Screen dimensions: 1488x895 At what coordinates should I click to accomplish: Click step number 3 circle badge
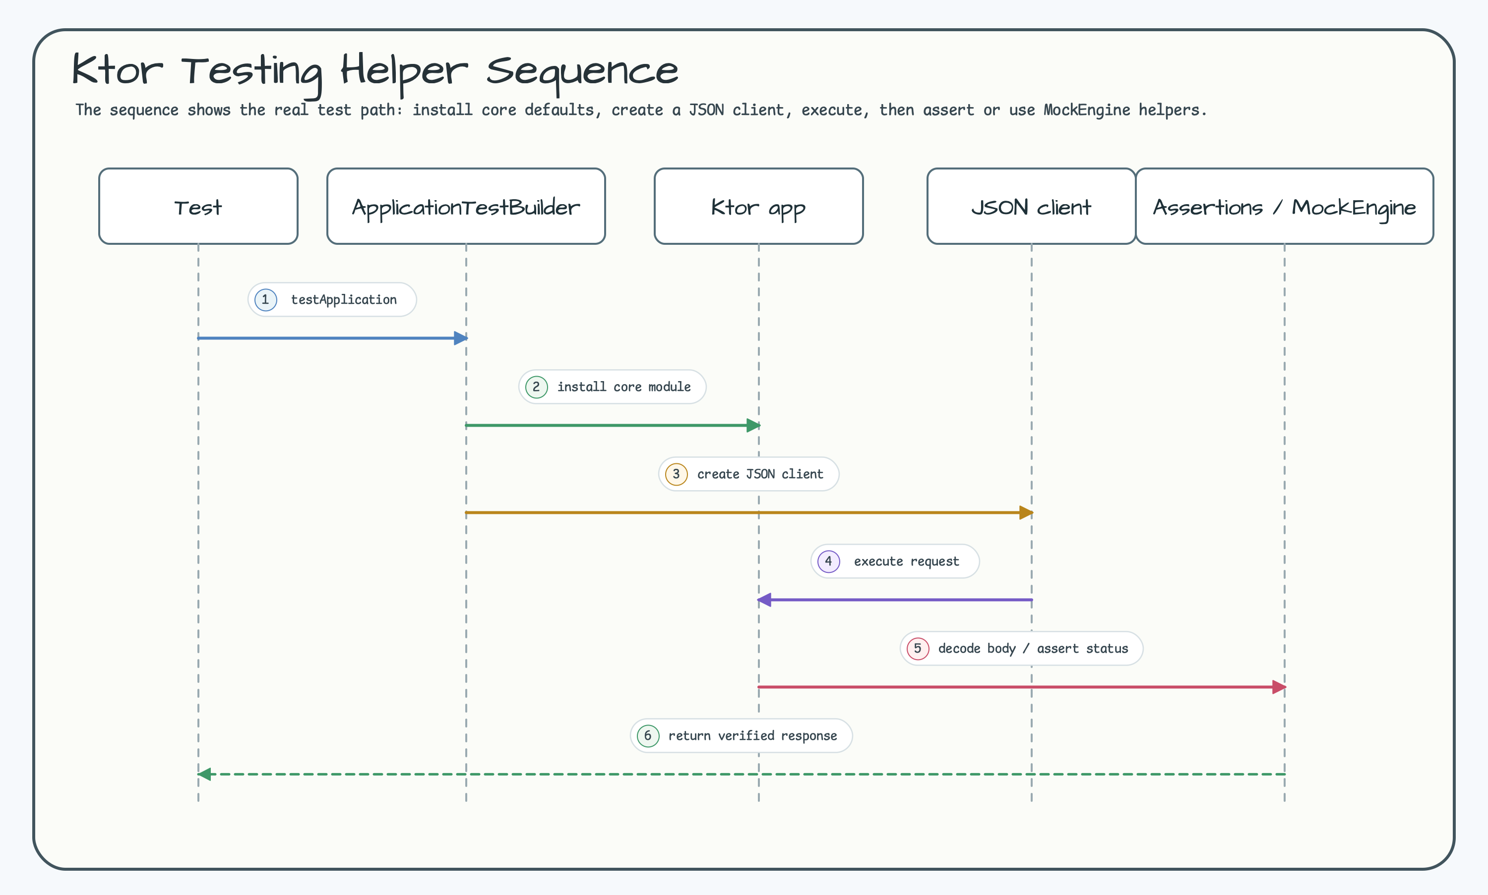tap(677, 474)
